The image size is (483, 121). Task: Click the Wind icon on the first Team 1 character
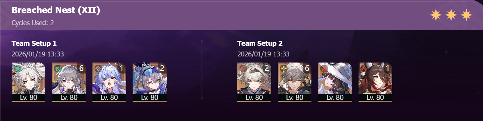(x=17, y=69)
